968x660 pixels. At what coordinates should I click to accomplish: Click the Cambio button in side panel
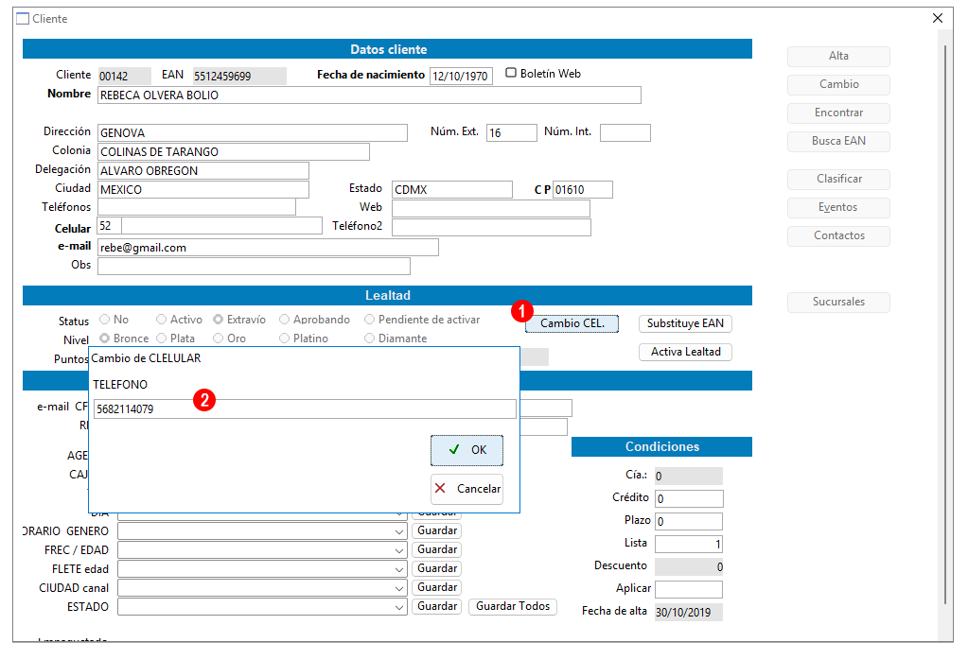click(838, 84)
